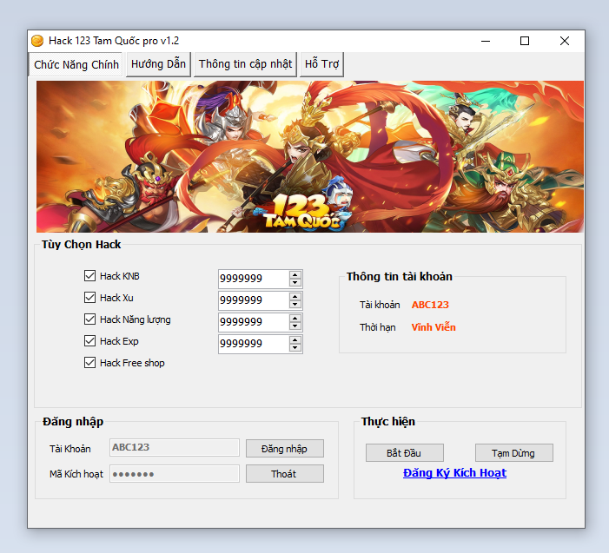Disable the Hack Năng lượng option
The height and width of the screenshot is (553, 609).
click(x=89, y=319)
